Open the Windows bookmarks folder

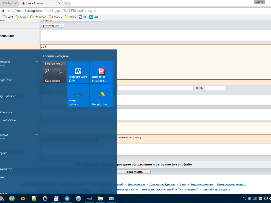click(38, 17)
